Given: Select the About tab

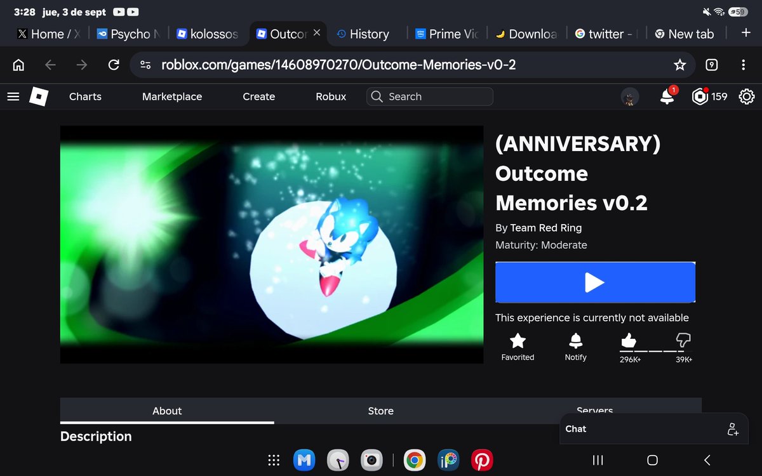Looking at the screenshot, I should (167, 411).
